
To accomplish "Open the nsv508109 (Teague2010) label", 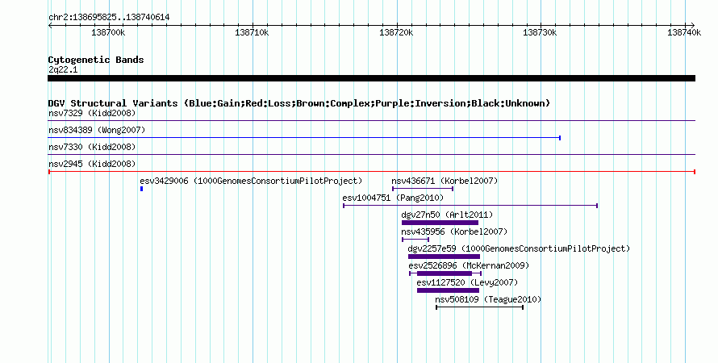I will coord(488,299).
